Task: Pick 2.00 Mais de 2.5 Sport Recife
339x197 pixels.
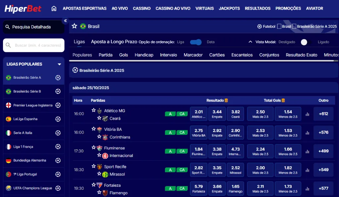Action: (260, 170)
